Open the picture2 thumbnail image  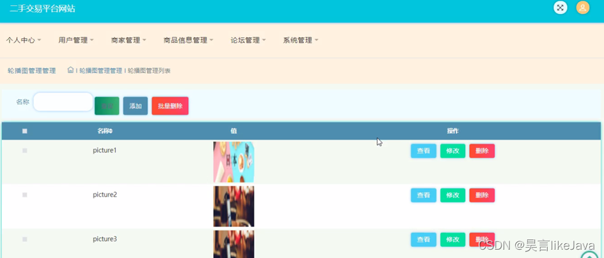tap(234, 206)
